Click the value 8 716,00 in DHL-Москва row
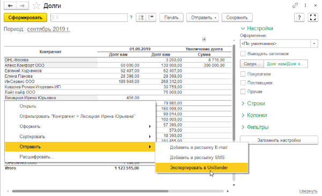322x196 pixels. (216, 60)
